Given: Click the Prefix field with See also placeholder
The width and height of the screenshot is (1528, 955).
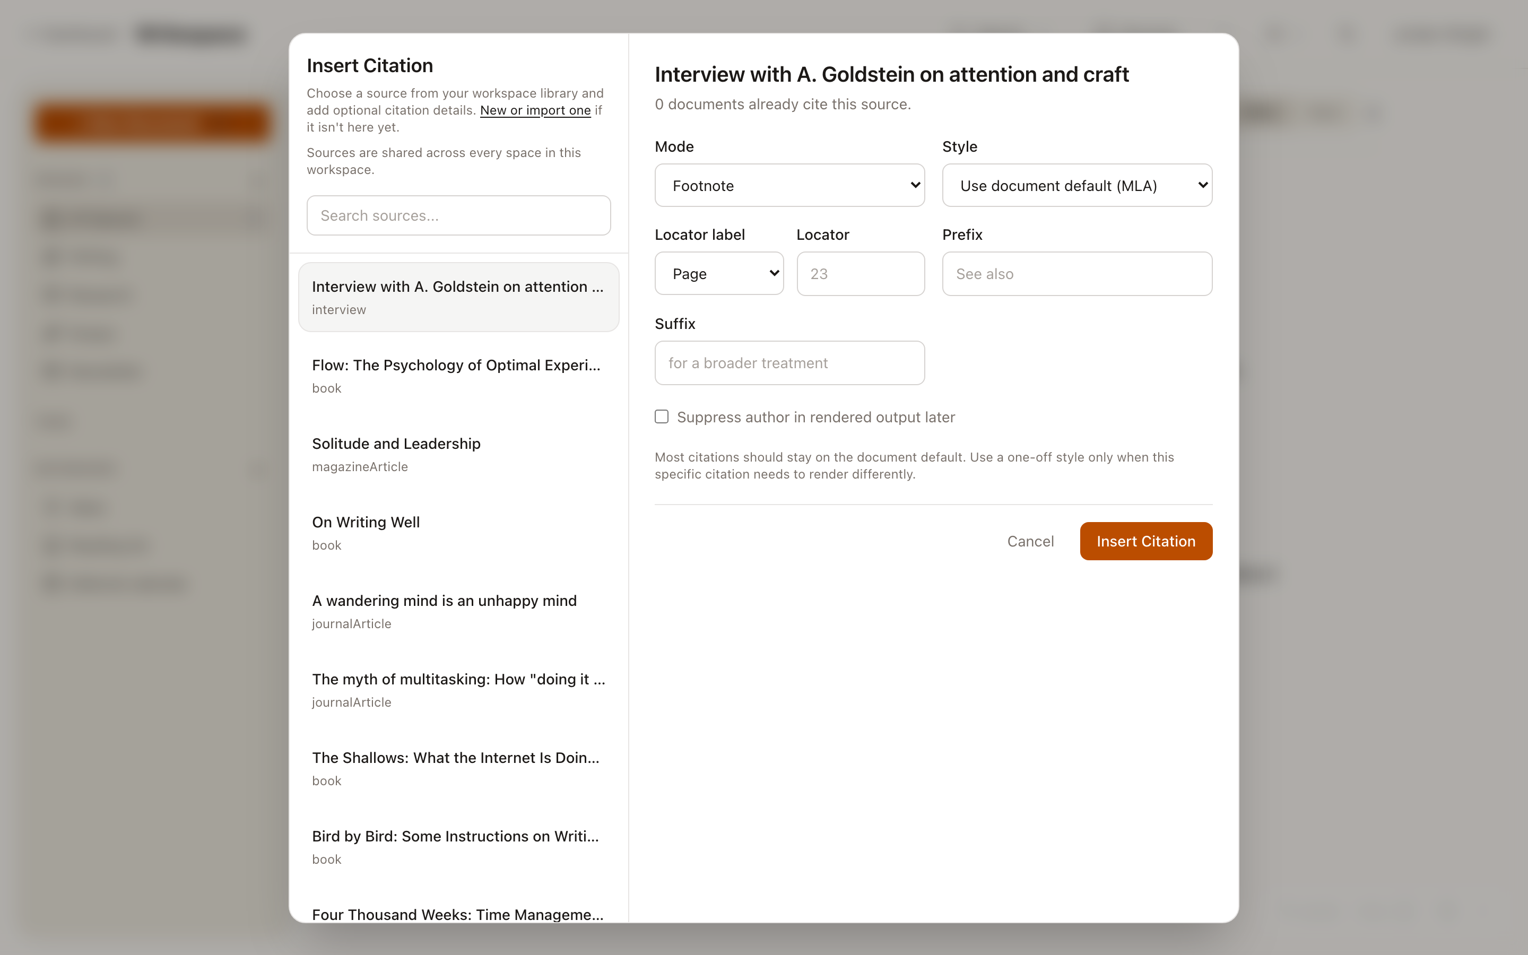Looking at the screenshot, I should (1076, 273).
